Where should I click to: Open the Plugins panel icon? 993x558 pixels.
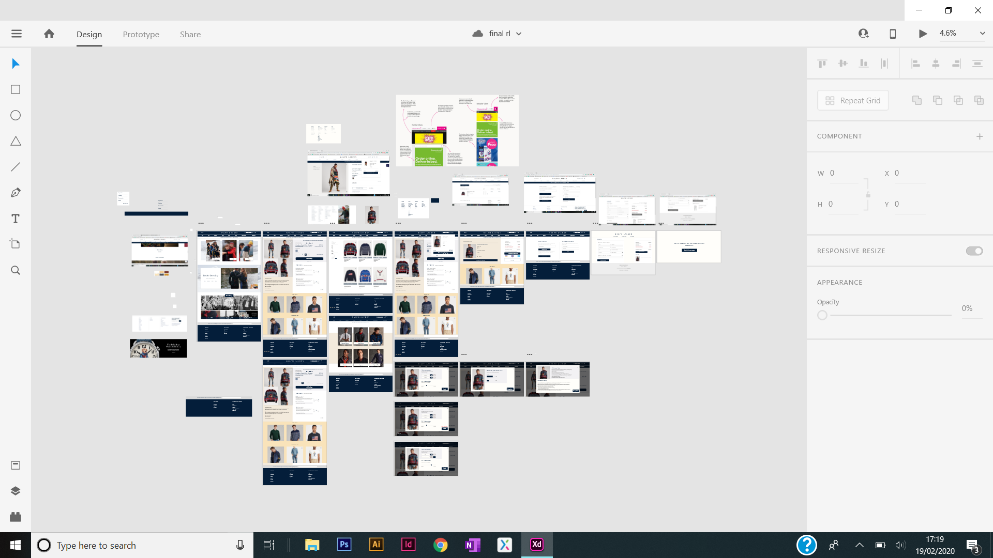(16, 517)
